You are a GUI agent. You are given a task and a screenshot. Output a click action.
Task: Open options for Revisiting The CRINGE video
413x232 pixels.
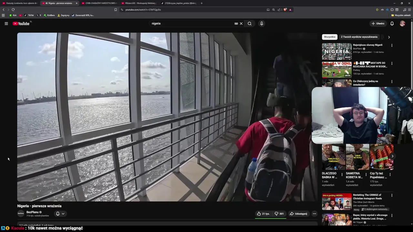[392, 195]
